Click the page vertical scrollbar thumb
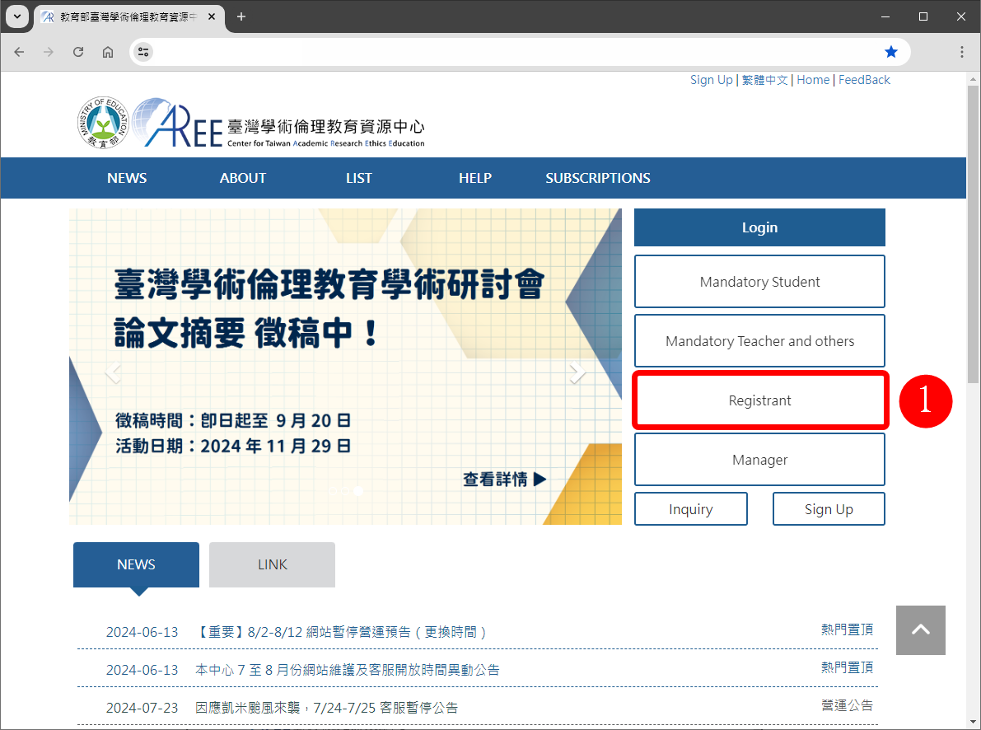Screen dimensions: 981x730 (973, 235)
